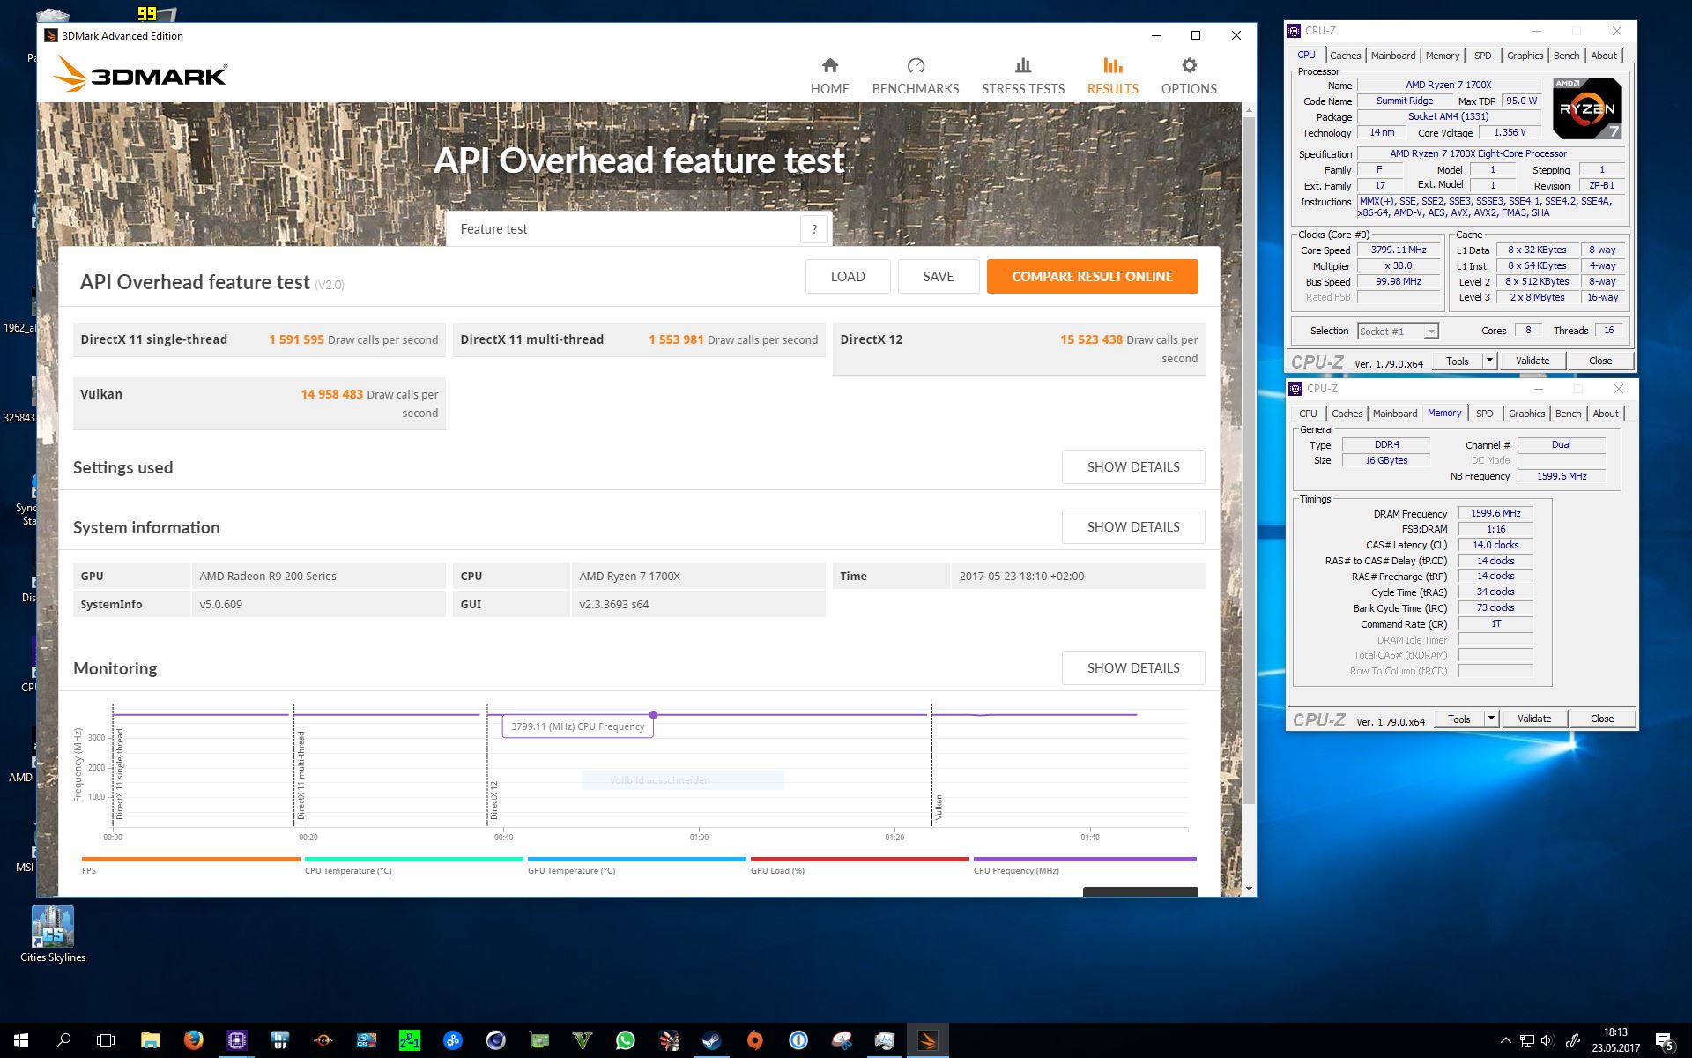Open Steam from the taskbar

click(x=711, y=1040)
